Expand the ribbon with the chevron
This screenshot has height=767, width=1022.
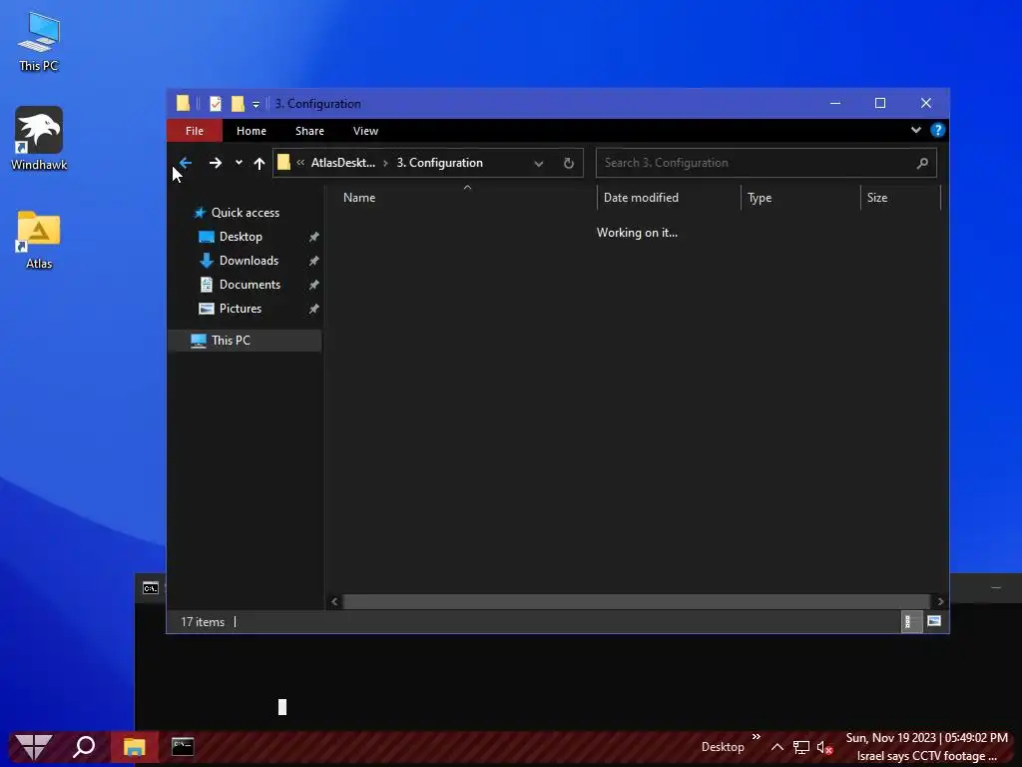pos(916,130)
